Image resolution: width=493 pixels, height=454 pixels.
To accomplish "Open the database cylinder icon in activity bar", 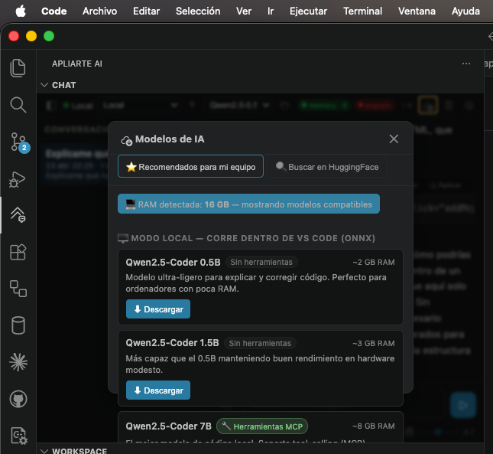I will [18, 325].
